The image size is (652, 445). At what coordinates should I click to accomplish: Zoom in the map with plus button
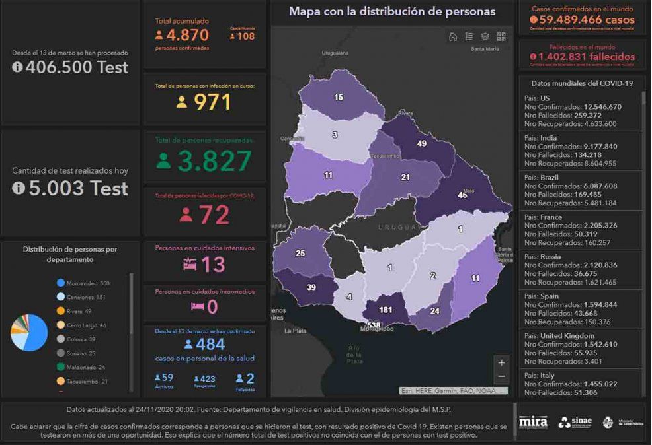coord(501,362)
